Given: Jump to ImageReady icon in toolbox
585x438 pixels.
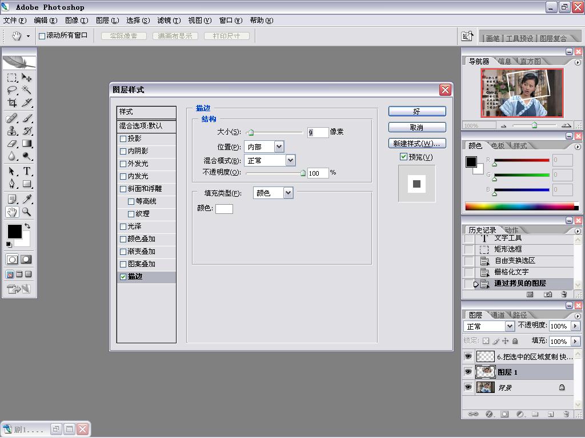Looking at the screenshot, I should point(19,289).
